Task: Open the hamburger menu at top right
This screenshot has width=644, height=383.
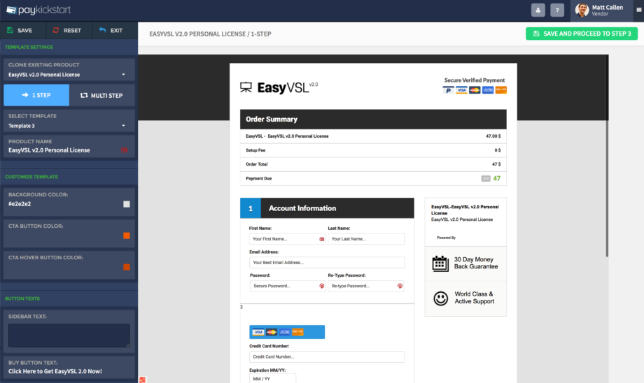Action: pyautogui.click(x=638, y=10)
